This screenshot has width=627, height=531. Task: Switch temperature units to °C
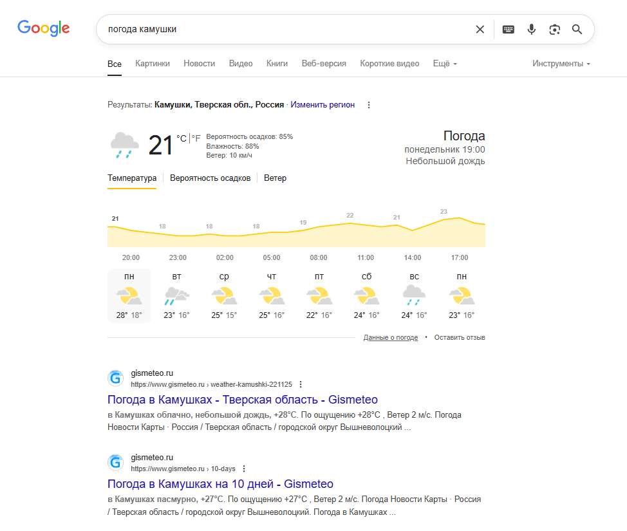pos(182,138)
